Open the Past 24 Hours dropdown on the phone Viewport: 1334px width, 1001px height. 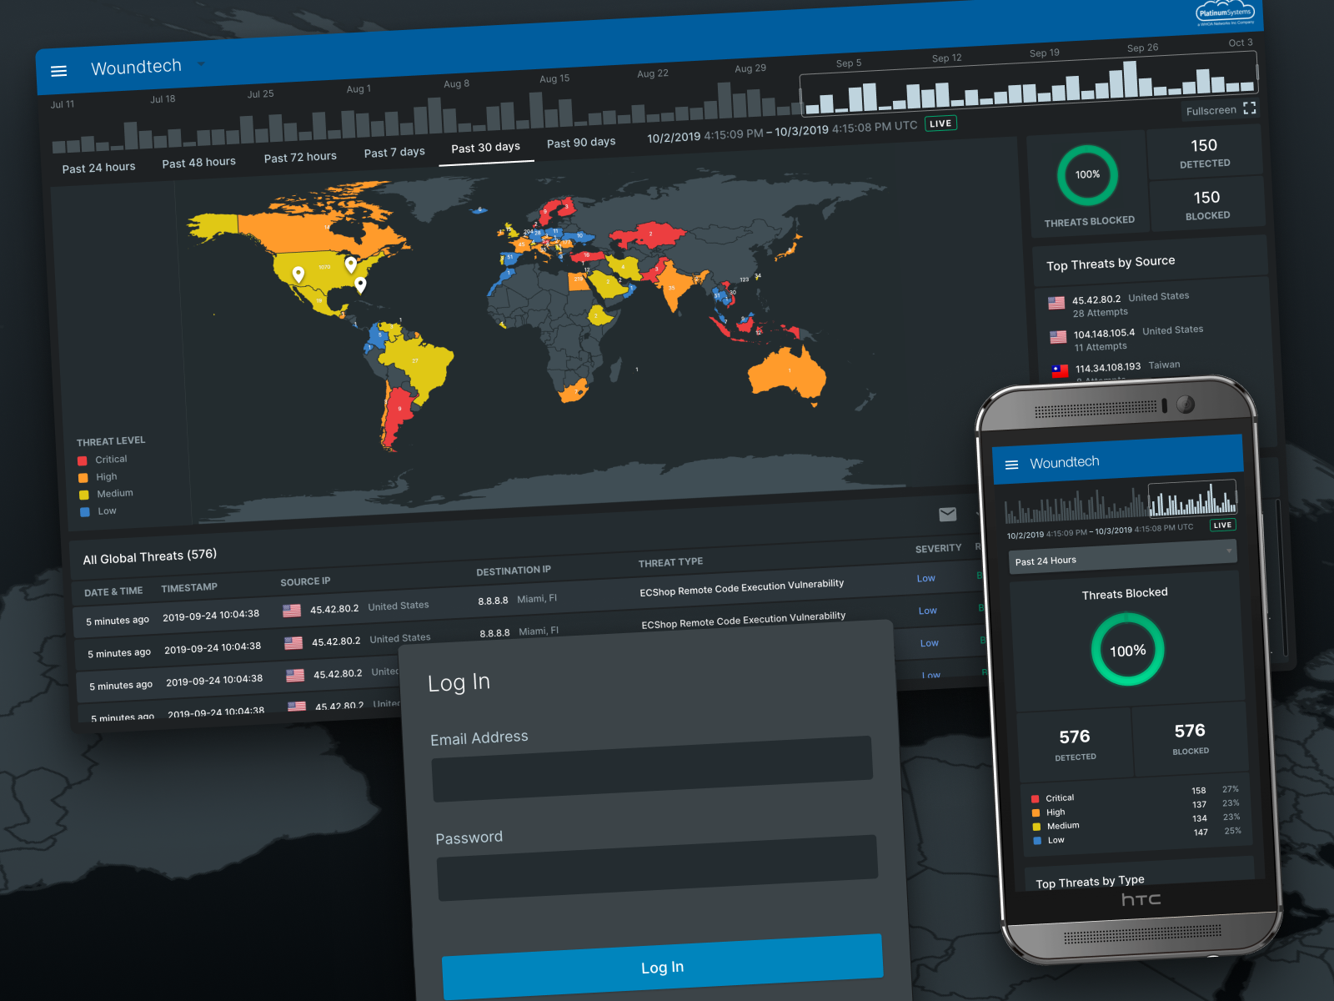[x=1122, y=557]
